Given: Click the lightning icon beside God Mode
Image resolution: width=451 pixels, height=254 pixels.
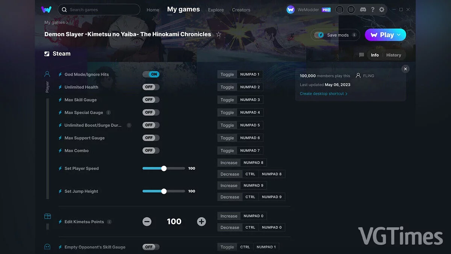Looking at the screenshot, I should tap(60, 75).
